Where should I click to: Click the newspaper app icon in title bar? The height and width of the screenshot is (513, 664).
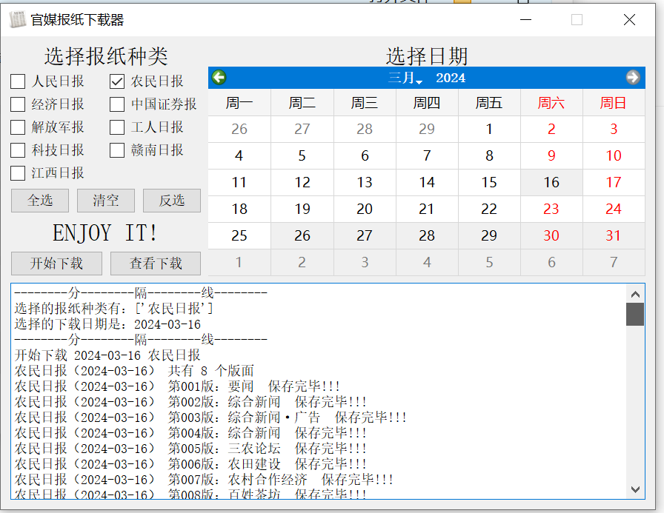point(17,20)
